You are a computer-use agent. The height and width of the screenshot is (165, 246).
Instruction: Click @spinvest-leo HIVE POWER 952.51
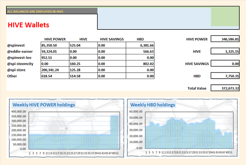[x=55, y=58]
